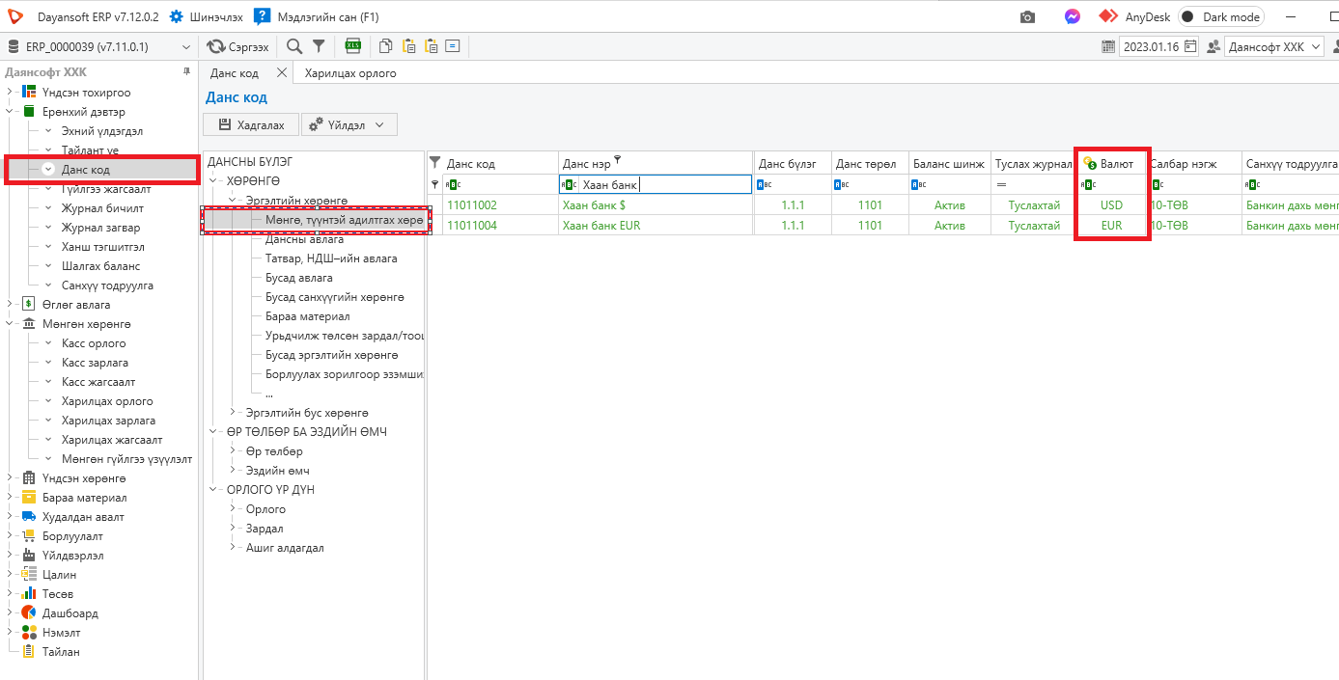The width and height of the screenshot is (1339, 680).
Task: Click the Төсөв bar chart icon
Action: click(x=28, y=594)
